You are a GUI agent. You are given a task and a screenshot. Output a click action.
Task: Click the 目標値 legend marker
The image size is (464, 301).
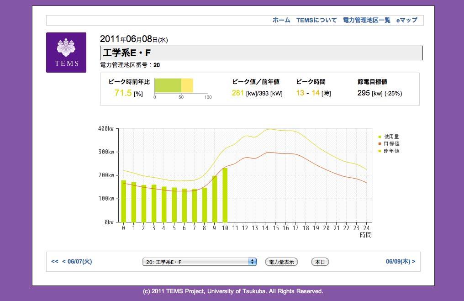[380, 144]
